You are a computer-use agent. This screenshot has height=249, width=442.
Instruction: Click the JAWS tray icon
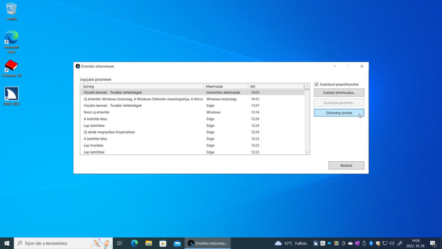(316, 243)
